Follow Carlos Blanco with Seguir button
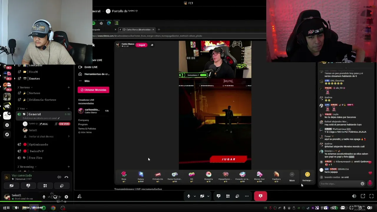 [141, 45]
